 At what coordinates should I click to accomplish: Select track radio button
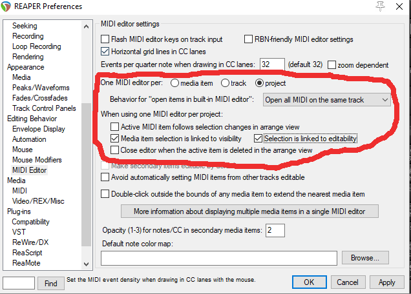tap(225, 83)
